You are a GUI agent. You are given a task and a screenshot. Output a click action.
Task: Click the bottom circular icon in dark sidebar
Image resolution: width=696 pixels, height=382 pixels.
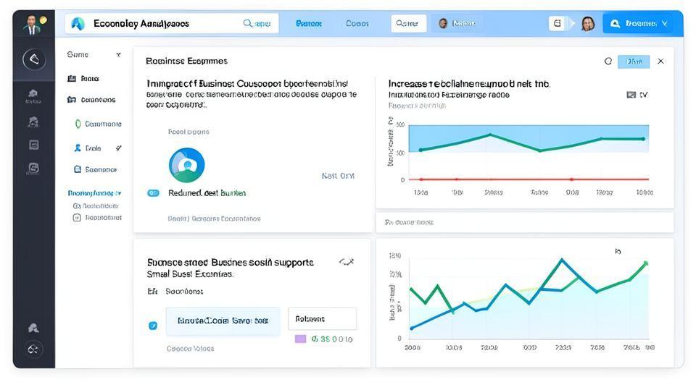33,349
